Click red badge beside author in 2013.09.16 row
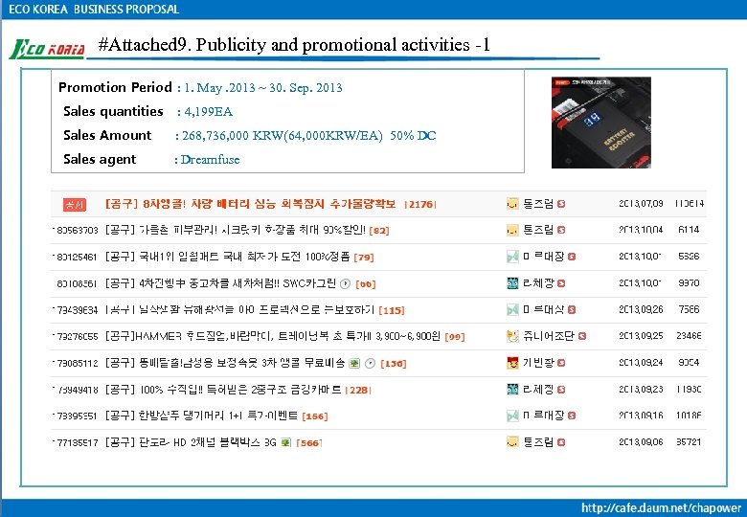The image size is (747, 517). (x=572, y=416)
